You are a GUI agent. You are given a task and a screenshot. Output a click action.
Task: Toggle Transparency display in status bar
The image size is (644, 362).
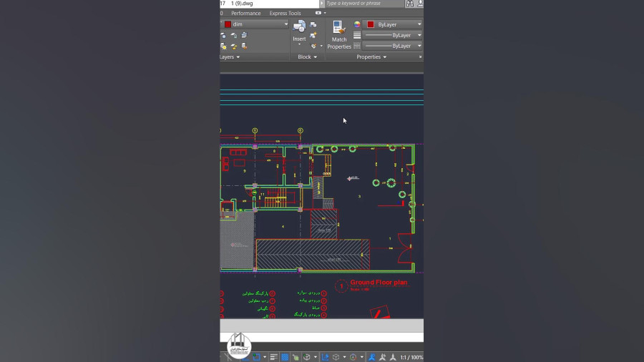click(x=285, y=358)
